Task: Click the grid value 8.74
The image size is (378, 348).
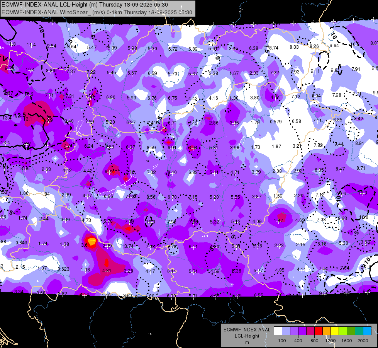Action: tap(274, 48)
